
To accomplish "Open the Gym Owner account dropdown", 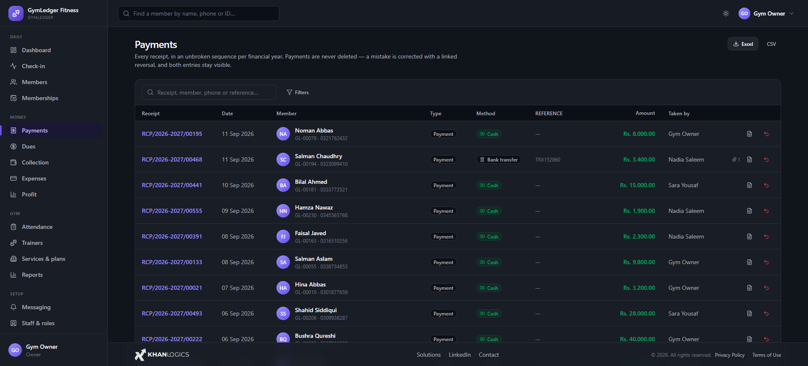I will 766,13.
